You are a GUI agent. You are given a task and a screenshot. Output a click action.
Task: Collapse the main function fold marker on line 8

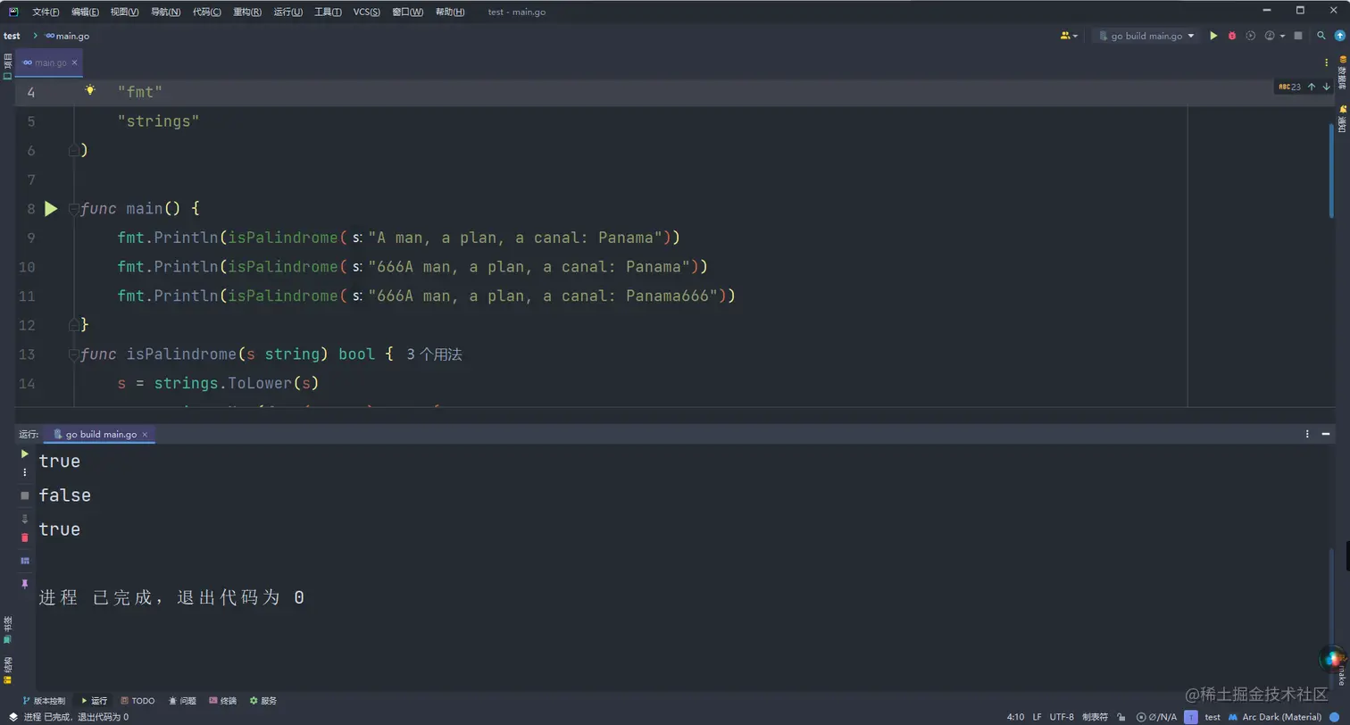pyautogui.click(x=74, y=209)
